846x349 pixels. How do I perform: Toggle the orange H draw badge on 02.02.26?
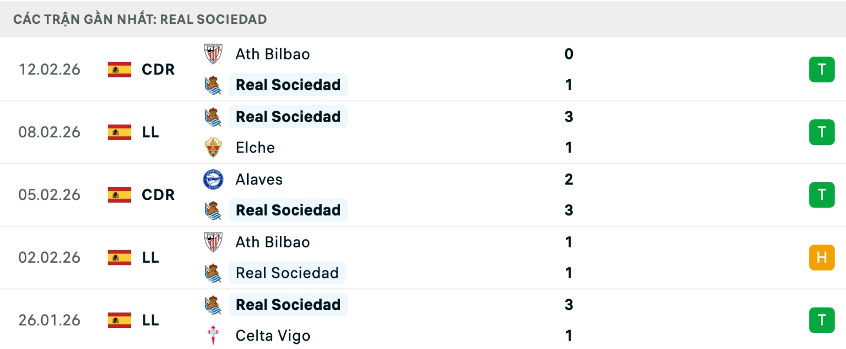coord(821,257)
